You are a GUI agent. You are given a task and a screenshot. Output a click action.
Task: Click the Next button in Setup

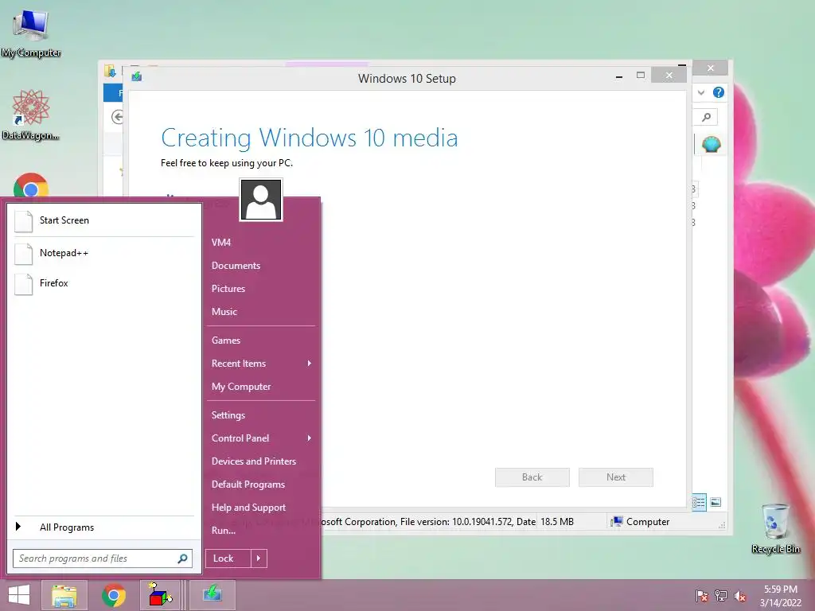coord(616,477)
